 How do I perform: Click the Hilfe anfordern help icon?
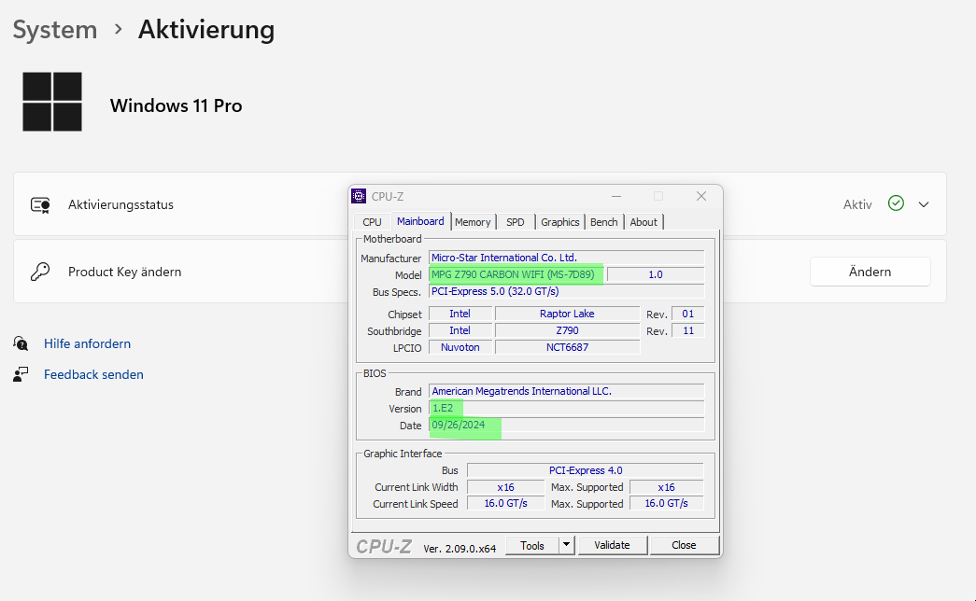click(x=21, y=343)
